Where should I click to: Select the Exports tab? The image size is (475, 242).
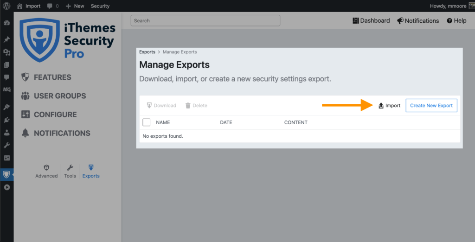[91, 172]
